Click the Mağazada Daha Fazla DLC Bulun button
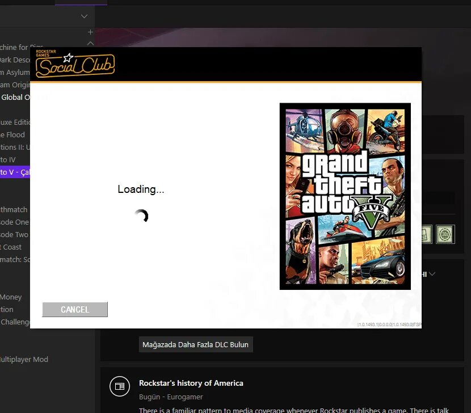Image resolution: width=471 pixels, height=413 pixels. point(196,344)
